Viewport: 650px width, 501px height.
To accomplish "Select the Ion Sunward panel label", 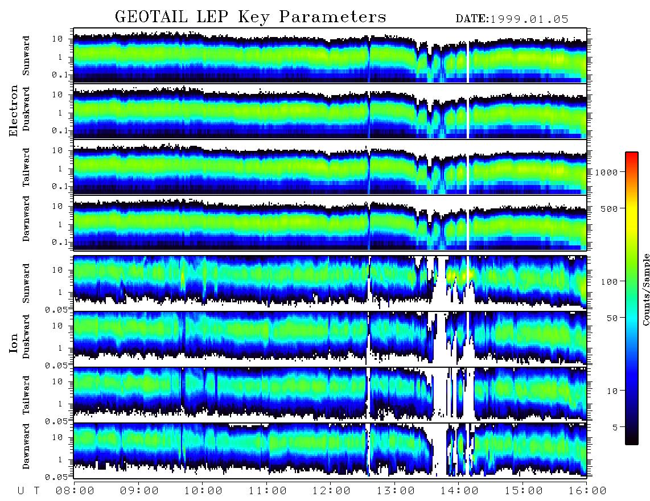I will (x=26, y=283).
